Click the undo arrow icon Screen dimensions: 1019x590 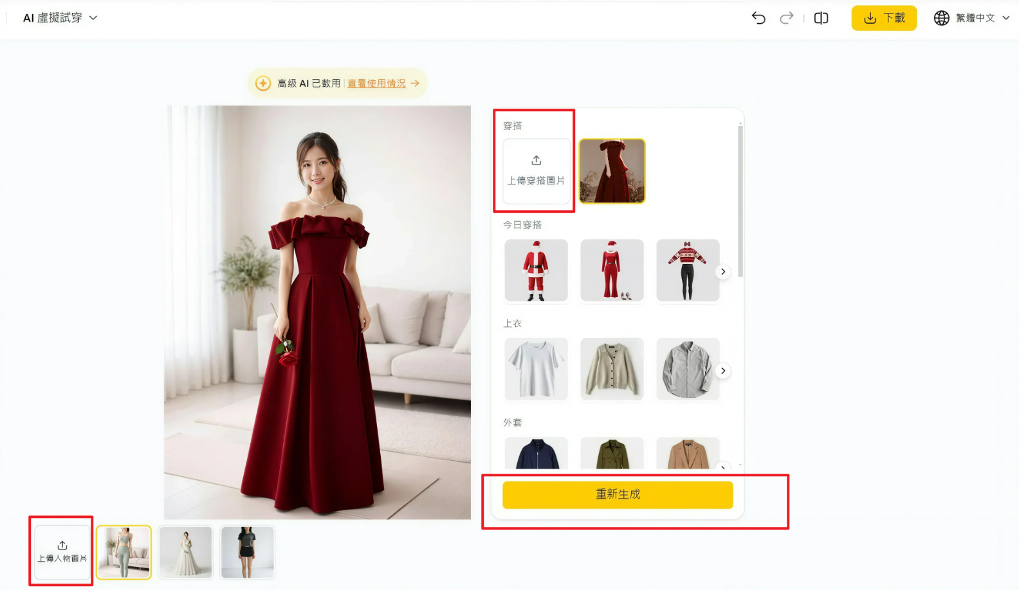758,18
